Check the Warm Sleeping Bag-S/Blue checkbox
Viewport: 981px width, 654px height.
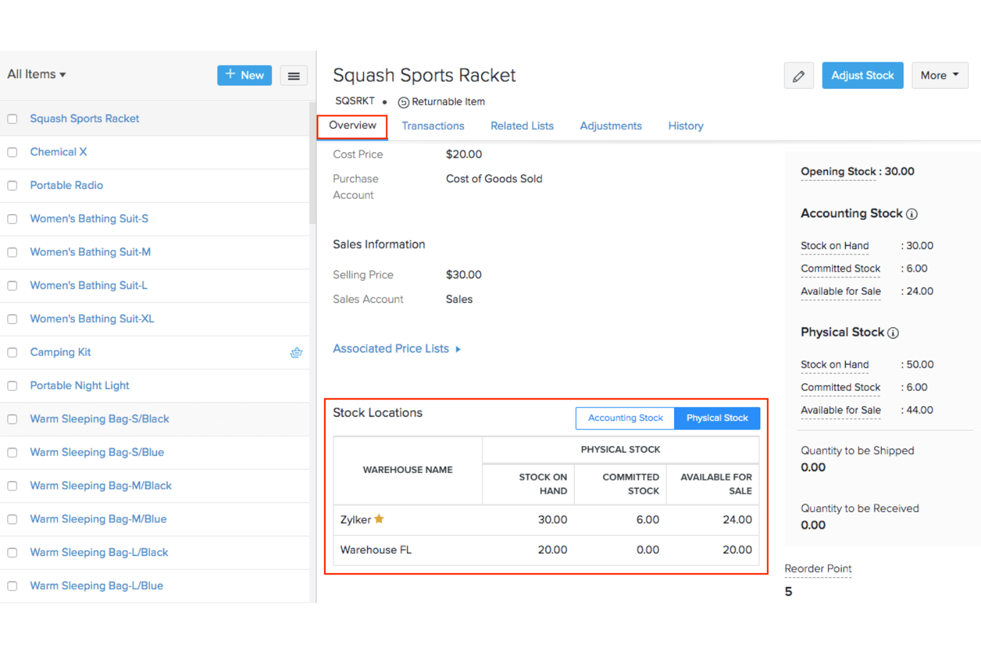click(12, 453)
